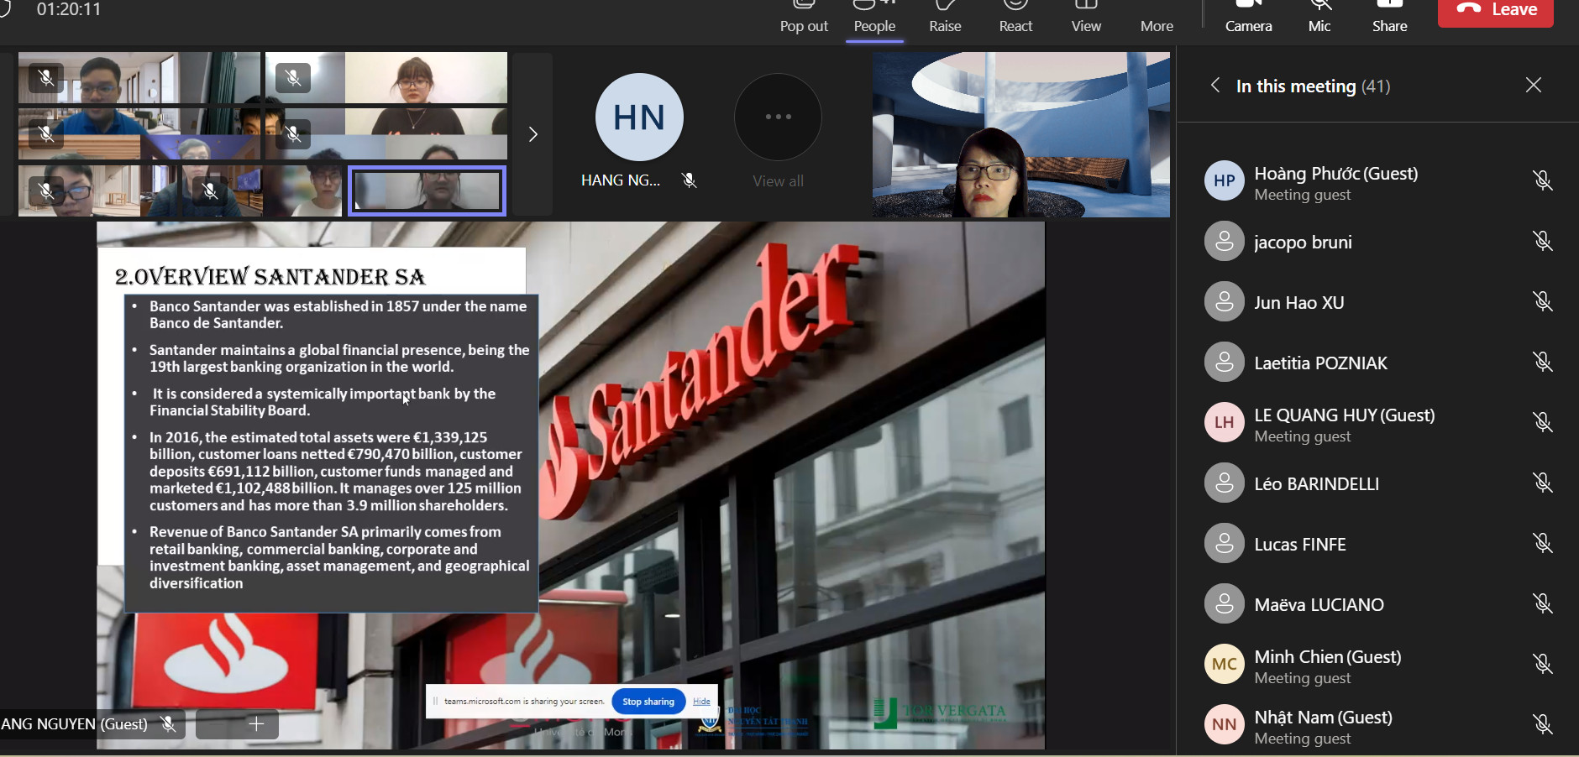Open the React emoji menu

[1015, 17]
